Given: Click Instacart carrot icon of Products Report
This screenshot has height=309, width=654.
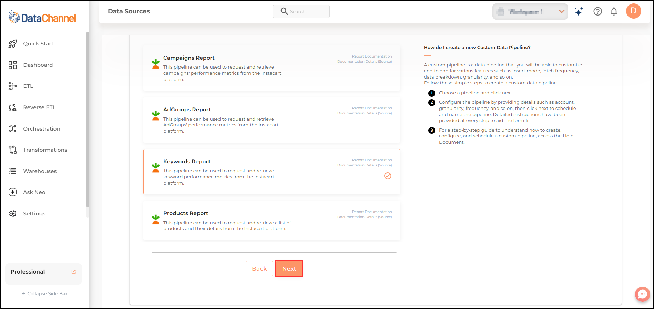Looking at the screenshot, I should click(156, 219).
